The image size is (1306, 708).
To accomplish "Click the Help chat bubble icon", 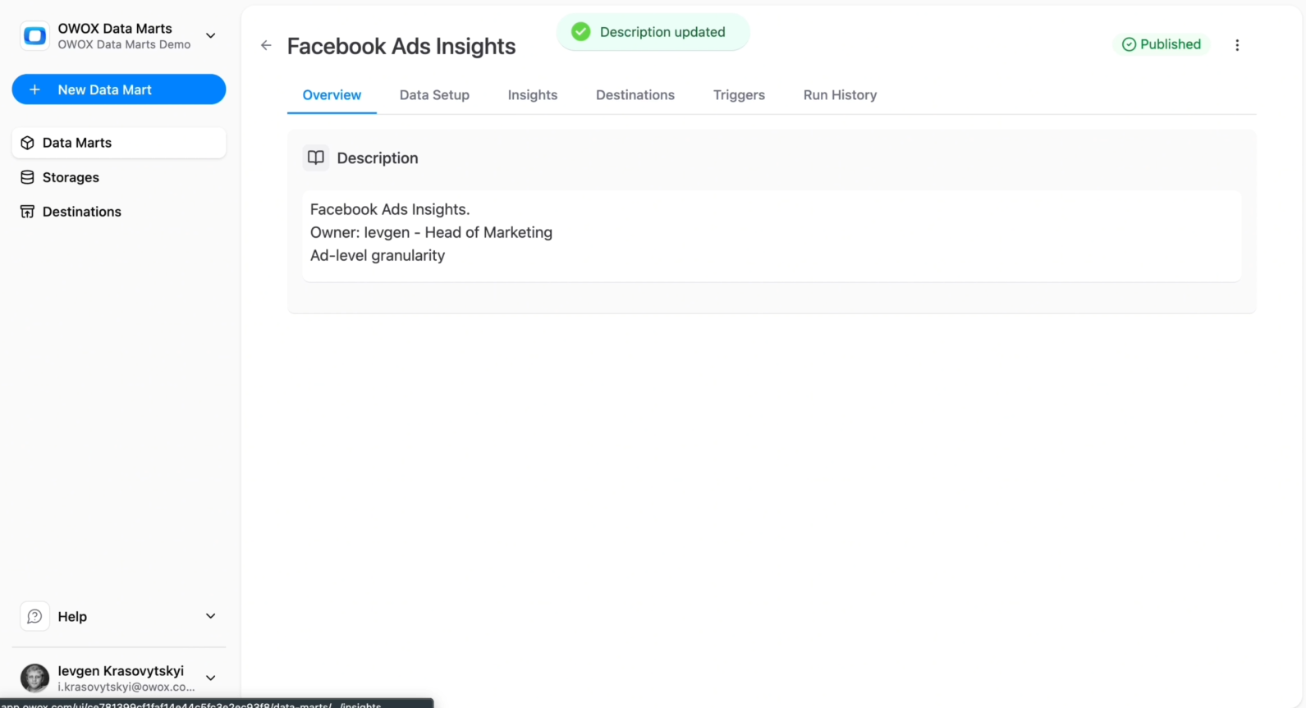I will [x=34, y=616].
